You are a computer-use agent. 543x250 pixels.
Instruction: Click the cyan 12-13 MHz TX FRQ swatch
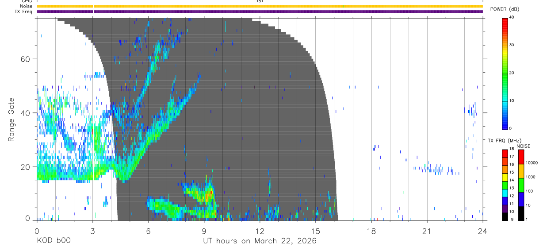coord(505,194)
